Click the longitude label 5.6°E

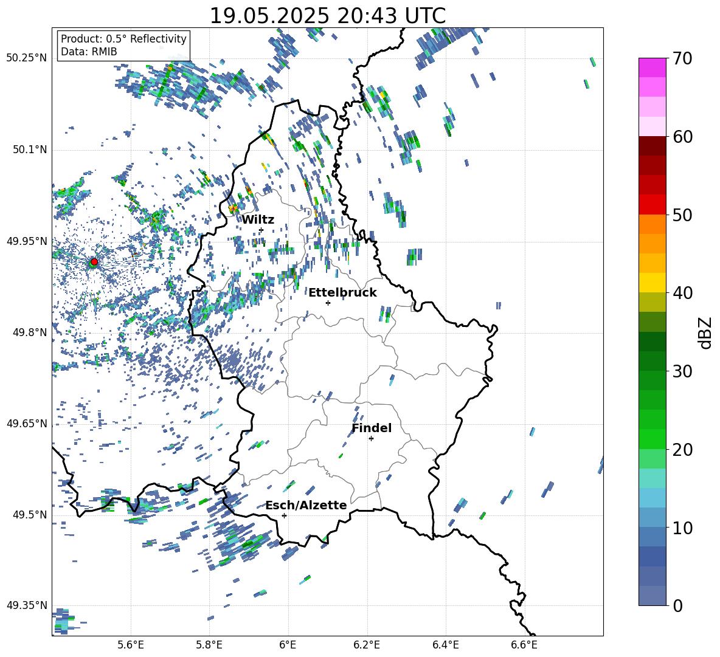[x=131, y=645]
